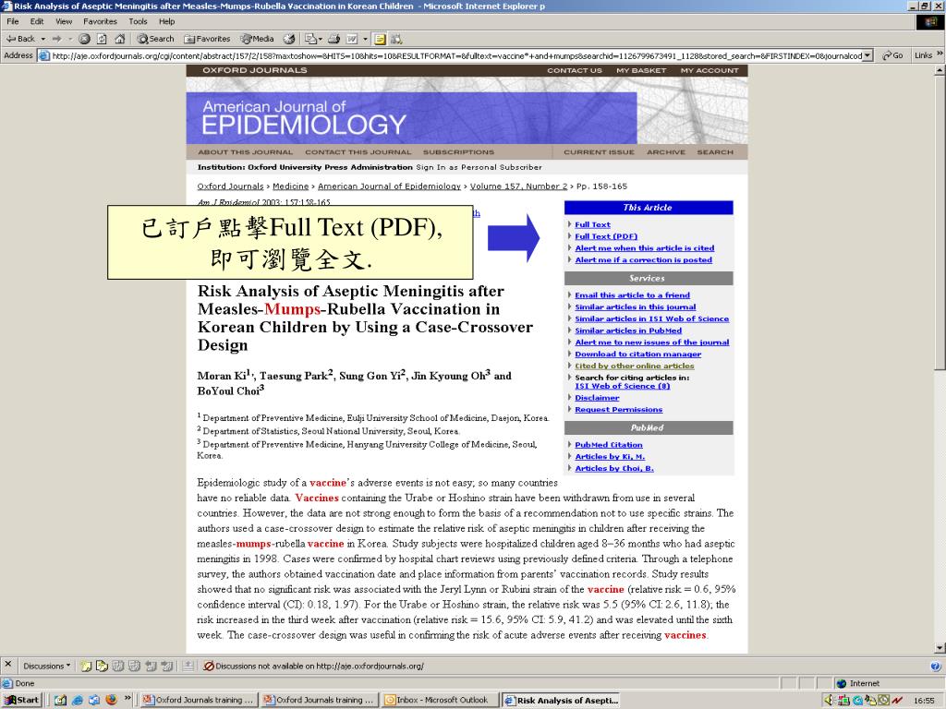Open the View menu
Viewport: 946px width, 709px height.
coord(64,22)
